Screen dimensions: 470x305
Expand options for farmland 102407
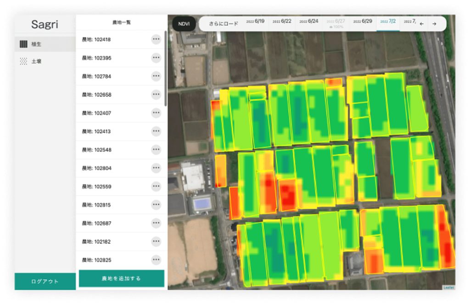pyautogui.click(x=156, y=113)
